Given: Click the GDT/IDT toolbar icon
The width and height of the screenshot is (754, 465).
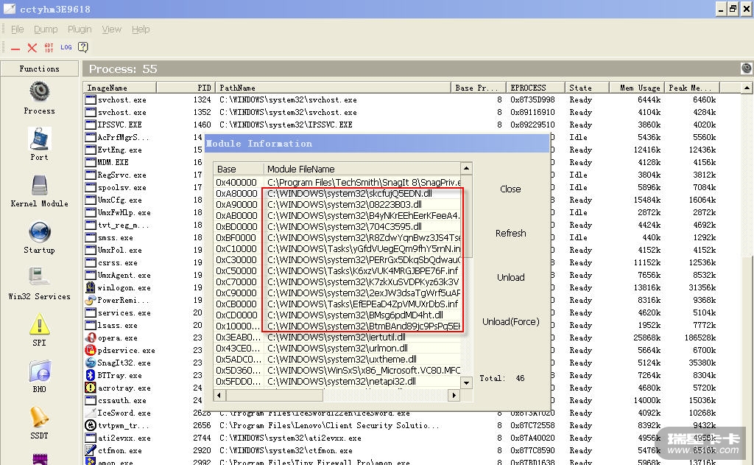Looking at the screenshot, I should [49, 47].
